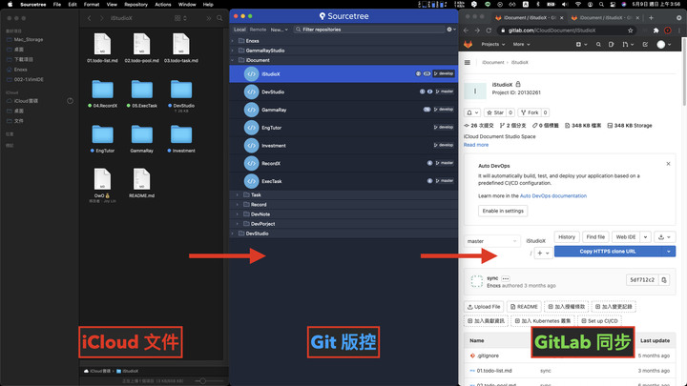Click the Upload File button

tap(484, 307)
